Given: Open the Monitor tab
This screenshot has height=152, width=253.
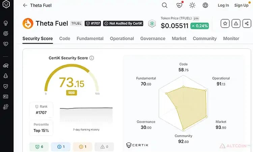Looking at the screenshot, I should point(231,39).
